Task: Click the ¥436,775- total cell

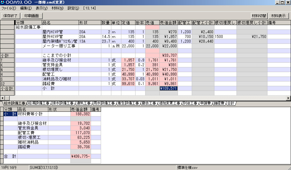Action: pos(80,156)
